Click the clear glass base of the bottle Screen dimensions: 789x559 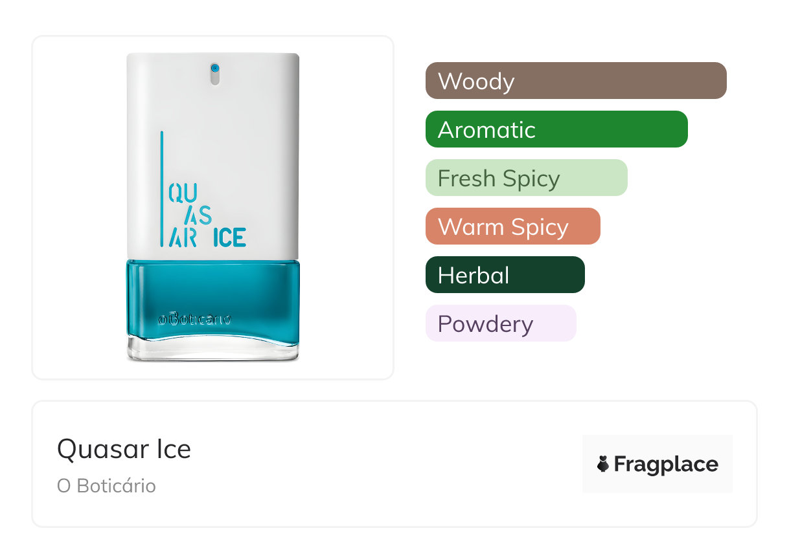pos(212,350)
